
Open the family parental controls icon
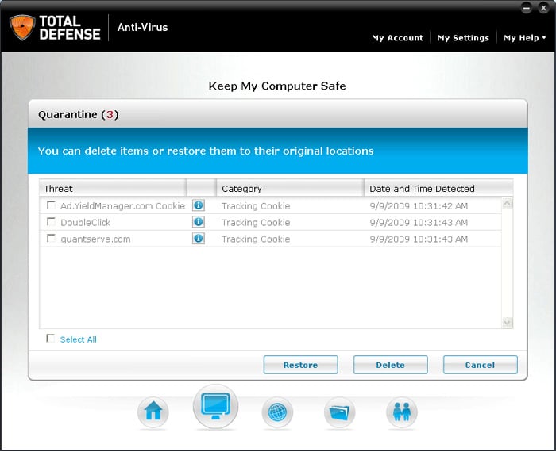(402, 412)
